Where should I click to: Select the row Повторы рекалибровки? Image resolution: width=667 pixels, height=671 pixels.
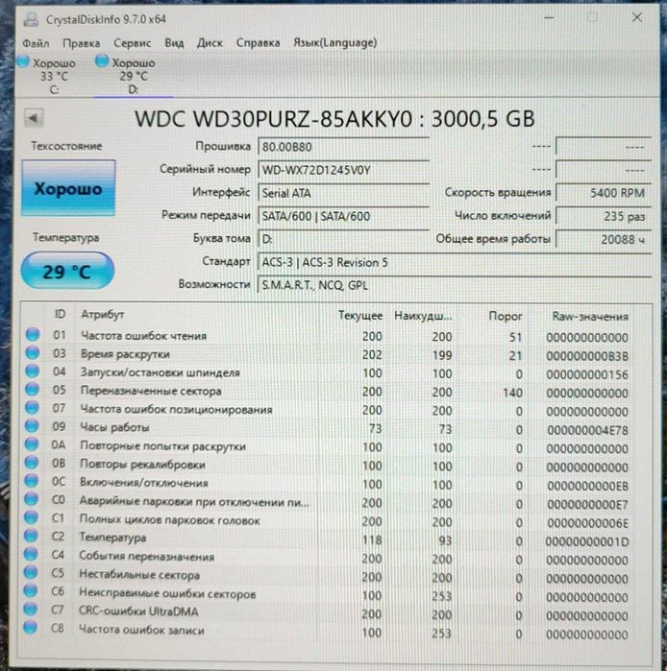pos(328,466)
